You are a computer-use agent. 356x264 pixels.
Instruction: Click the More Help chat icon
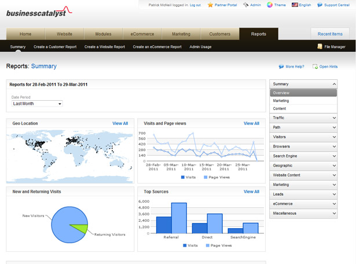281,67
